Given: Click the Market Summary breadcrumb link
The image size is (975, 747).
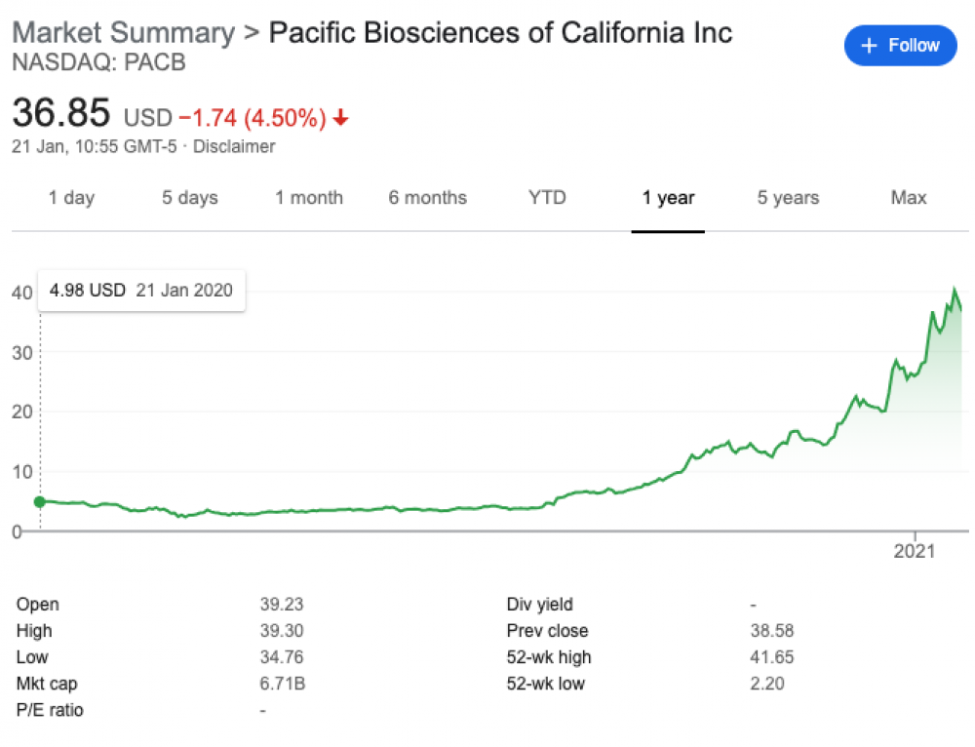Looking at the screenshot, I should tap(123, 32).
